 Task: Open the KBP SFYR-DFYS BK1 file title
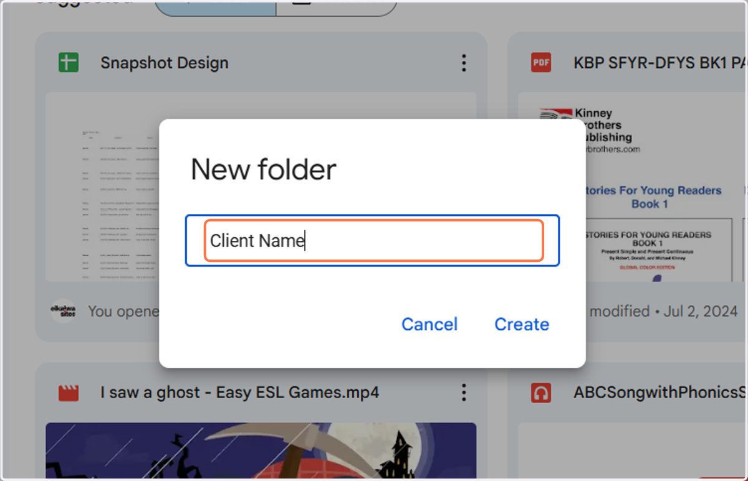point(660,63)
